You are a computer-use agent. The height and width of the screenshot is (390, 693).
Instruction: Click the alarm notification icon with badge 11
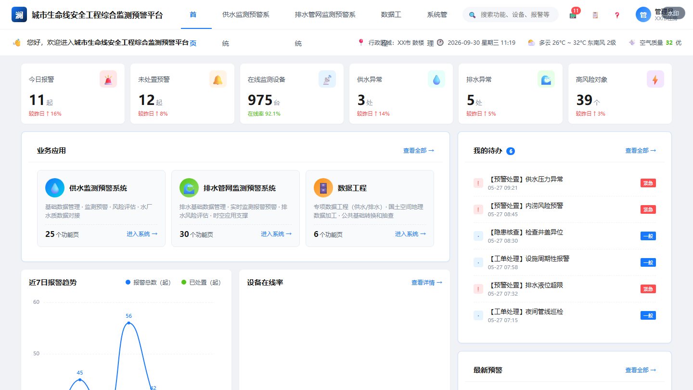tap(573, 14)
